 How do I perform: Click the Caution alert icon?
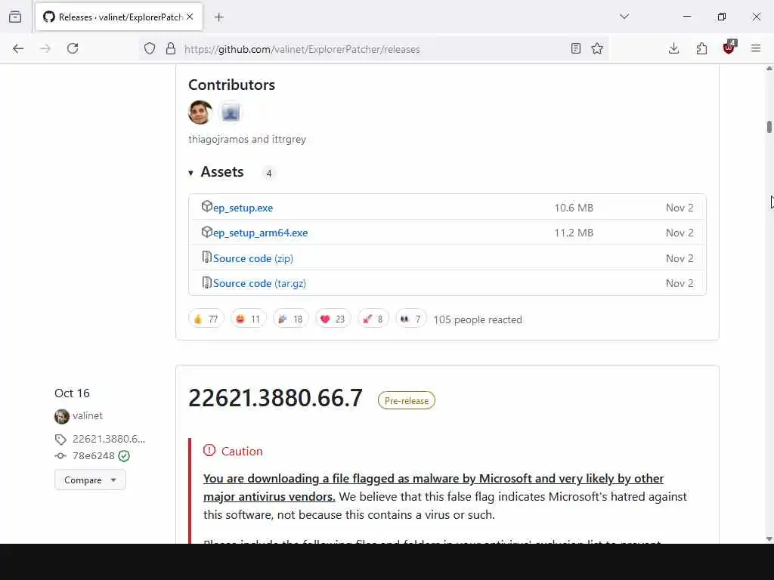209,450
